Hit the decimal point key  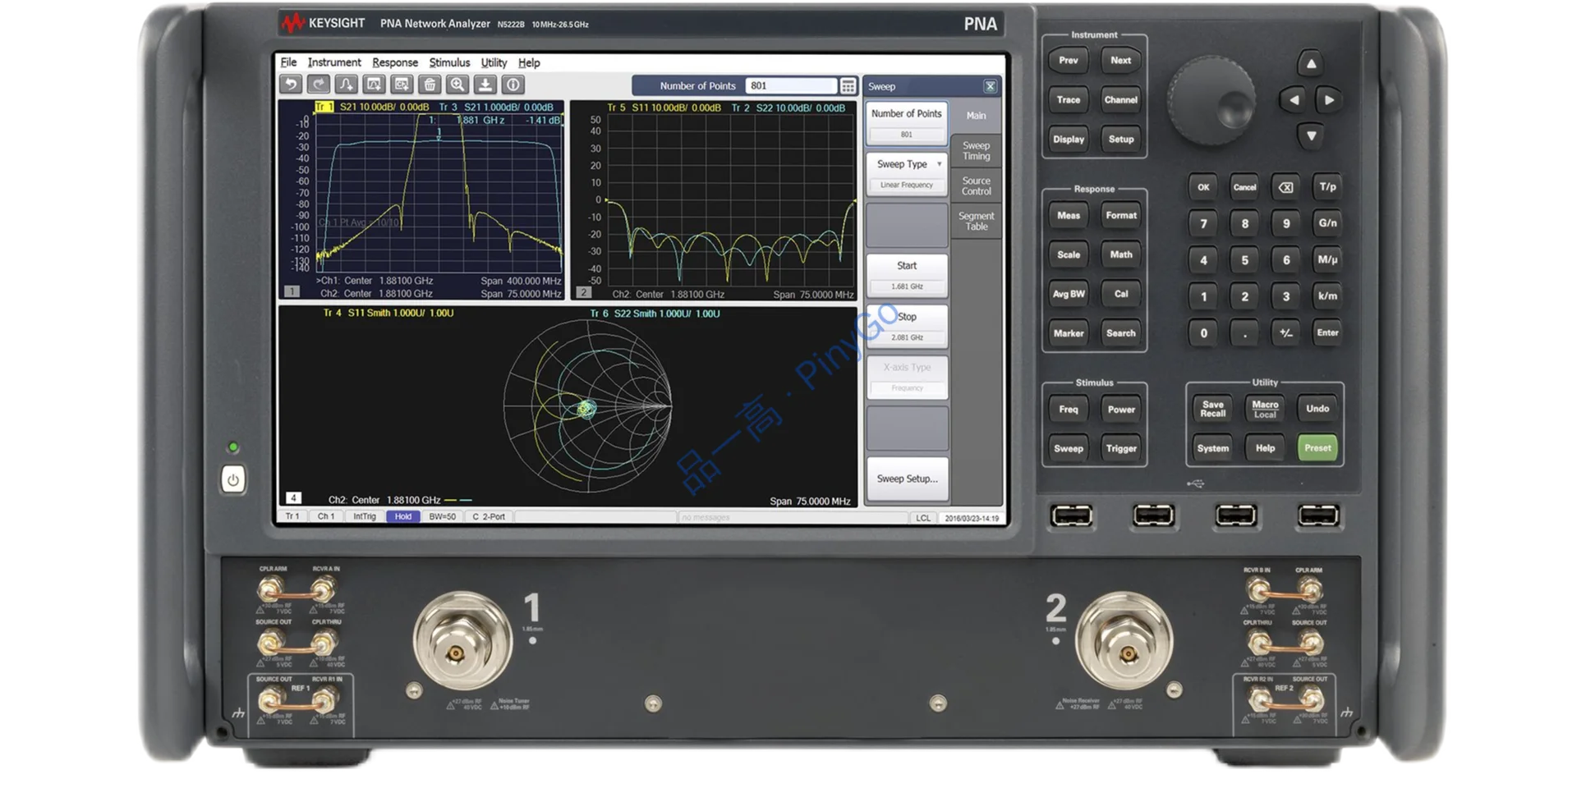1245,332
